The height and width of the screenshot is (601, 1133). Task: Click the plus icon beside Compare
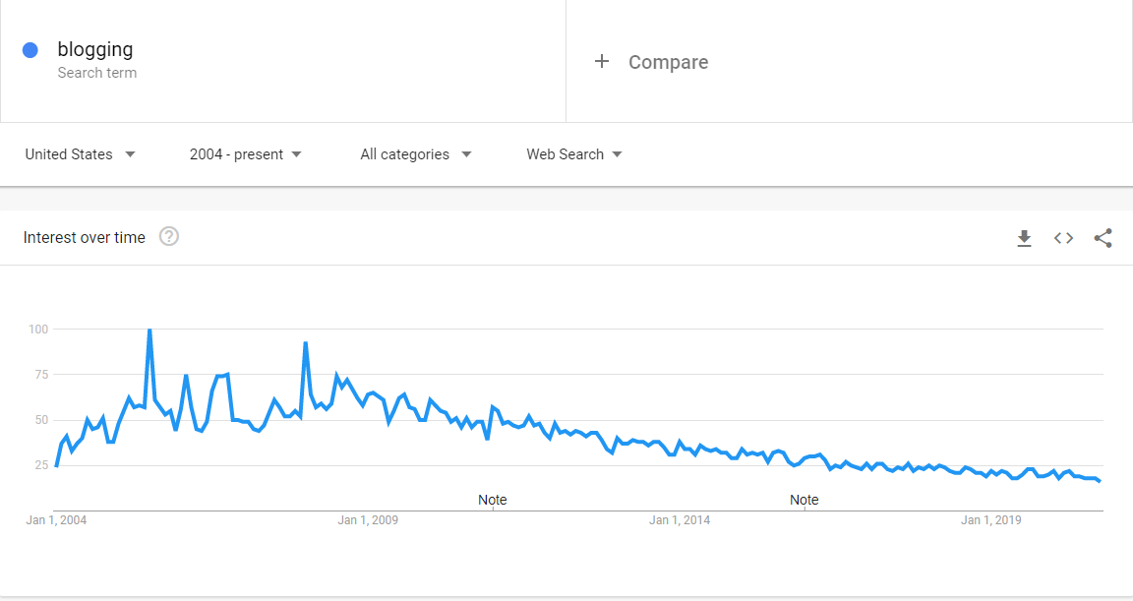pyautogui.click(x=602, y=61)
